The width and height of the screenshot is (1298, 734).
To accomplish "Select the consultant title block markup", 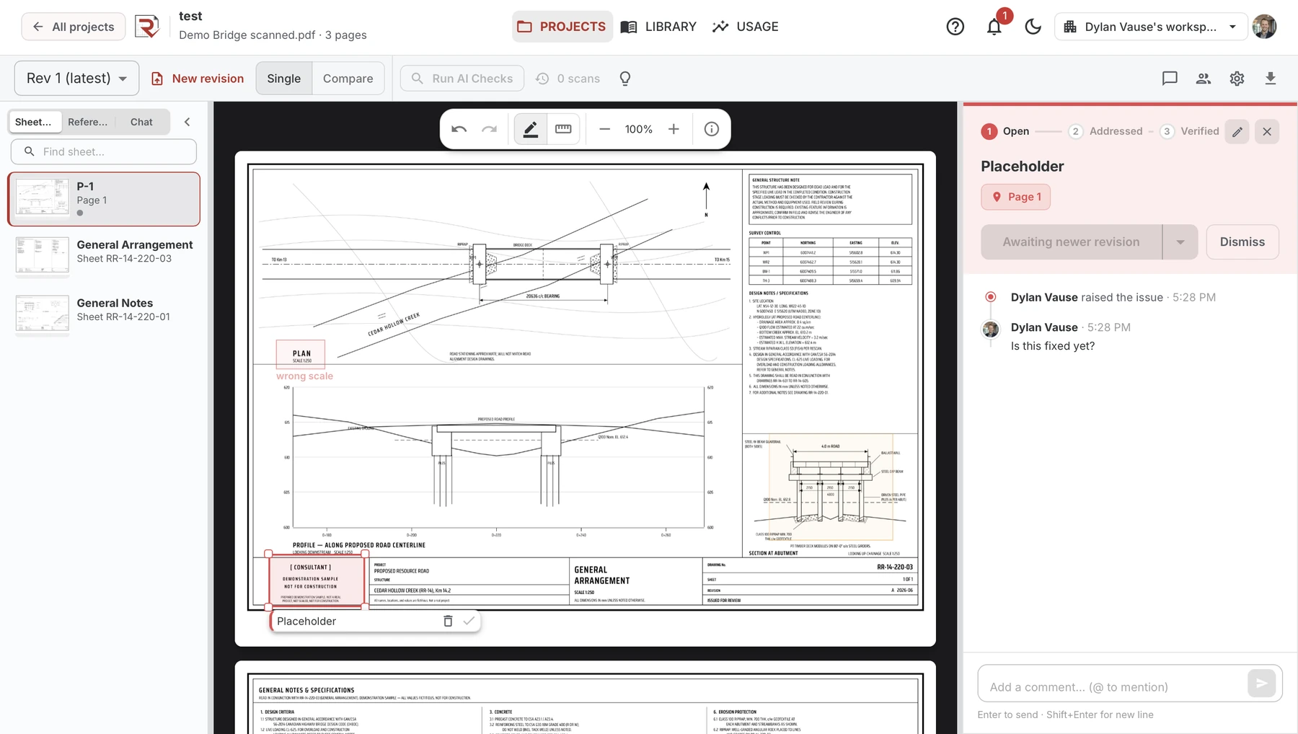I will 317,581.
